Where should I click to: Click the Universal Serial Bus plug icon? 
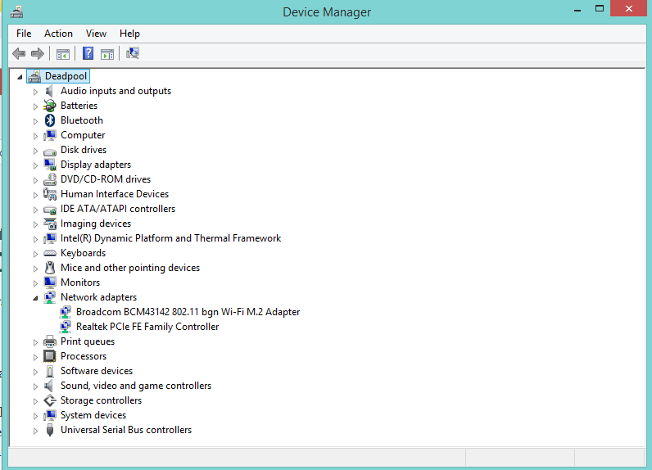coord(50,430)
